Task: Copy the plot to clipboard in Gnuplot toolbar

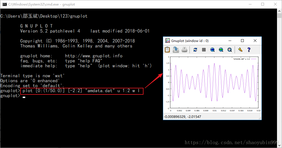Action: coord(167,50)
